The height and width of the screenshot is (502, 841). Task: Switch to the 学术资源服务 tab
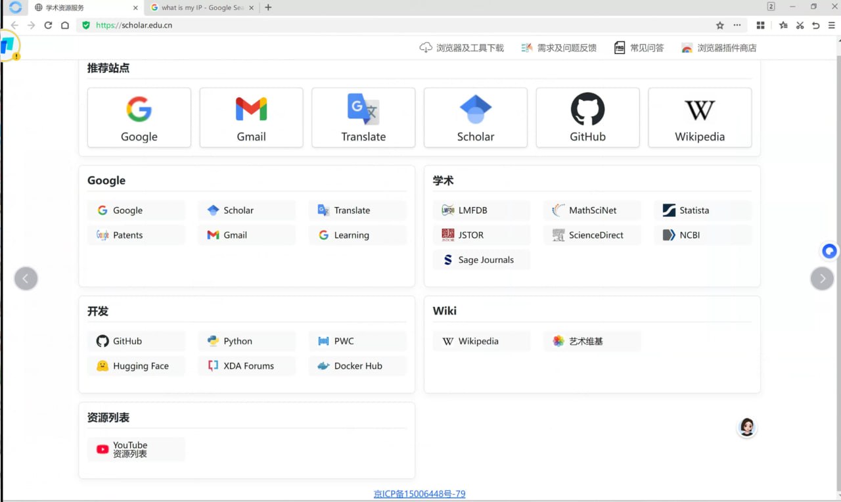click(x=86, y=8)
